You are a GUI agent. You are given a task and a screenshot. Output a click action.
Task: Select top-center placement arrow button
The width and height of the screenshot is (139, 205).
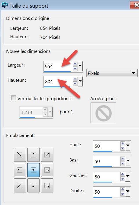point(33,155)
